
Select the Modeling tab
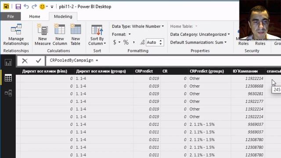[63, 17]
